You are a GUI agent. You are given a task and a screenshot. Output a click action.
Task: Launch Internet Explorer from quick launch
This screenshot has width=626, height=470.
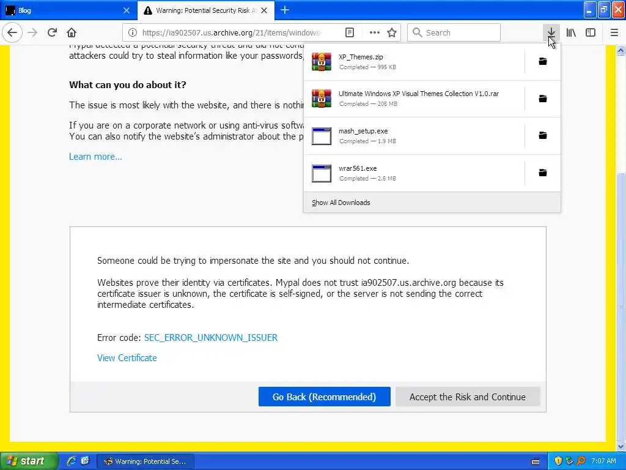coord(72,461)
